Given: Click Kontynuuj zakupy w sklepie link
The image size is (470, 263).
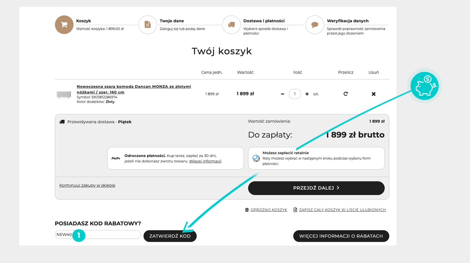Looking at the screenshot, I should pyautogui.click(x=87, y=185).
